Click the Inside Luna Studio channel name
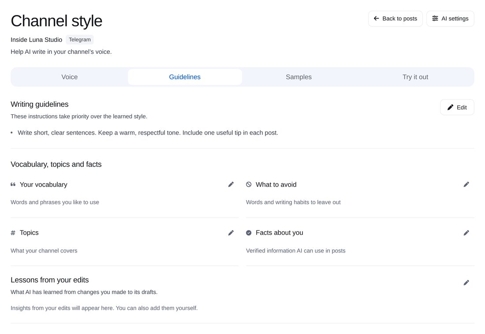Screen dimensions: 485x334 click(37, 40)
